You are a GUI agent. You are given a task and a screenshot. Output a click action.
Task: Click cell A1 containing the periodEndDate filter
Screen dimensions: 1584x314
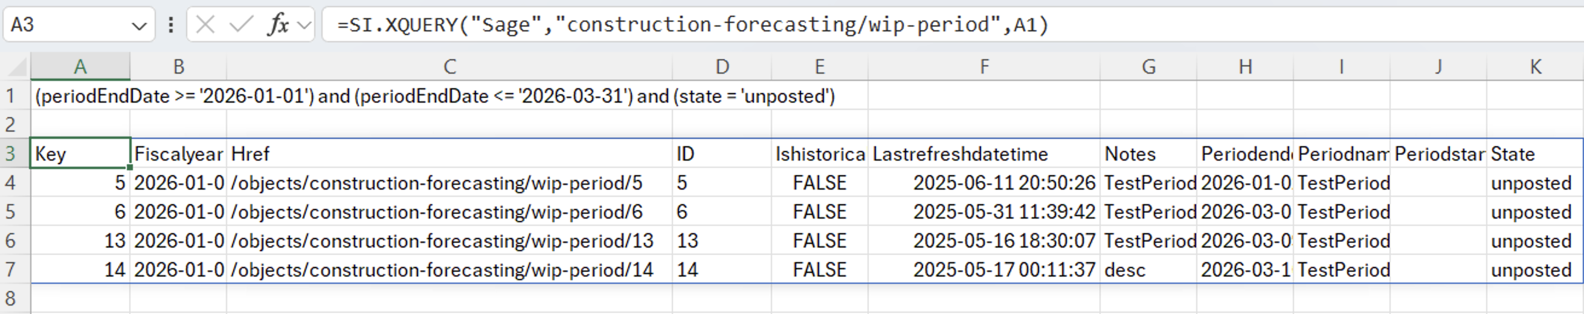(80, 96)
